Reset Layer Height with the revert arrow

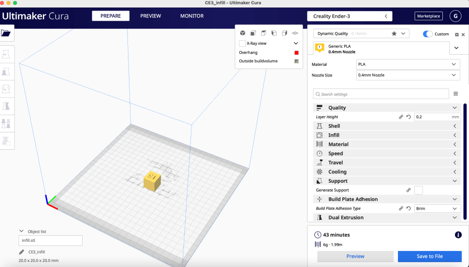pyautogui.click(x=409, y=117)
